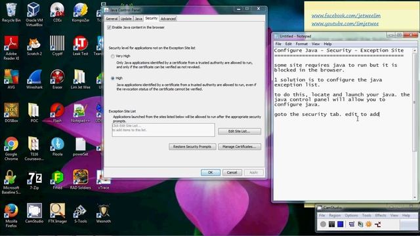Click the Manage Certificates button
Image resolution: width=420 pixels, height=236 pixels.
(240, 147)
